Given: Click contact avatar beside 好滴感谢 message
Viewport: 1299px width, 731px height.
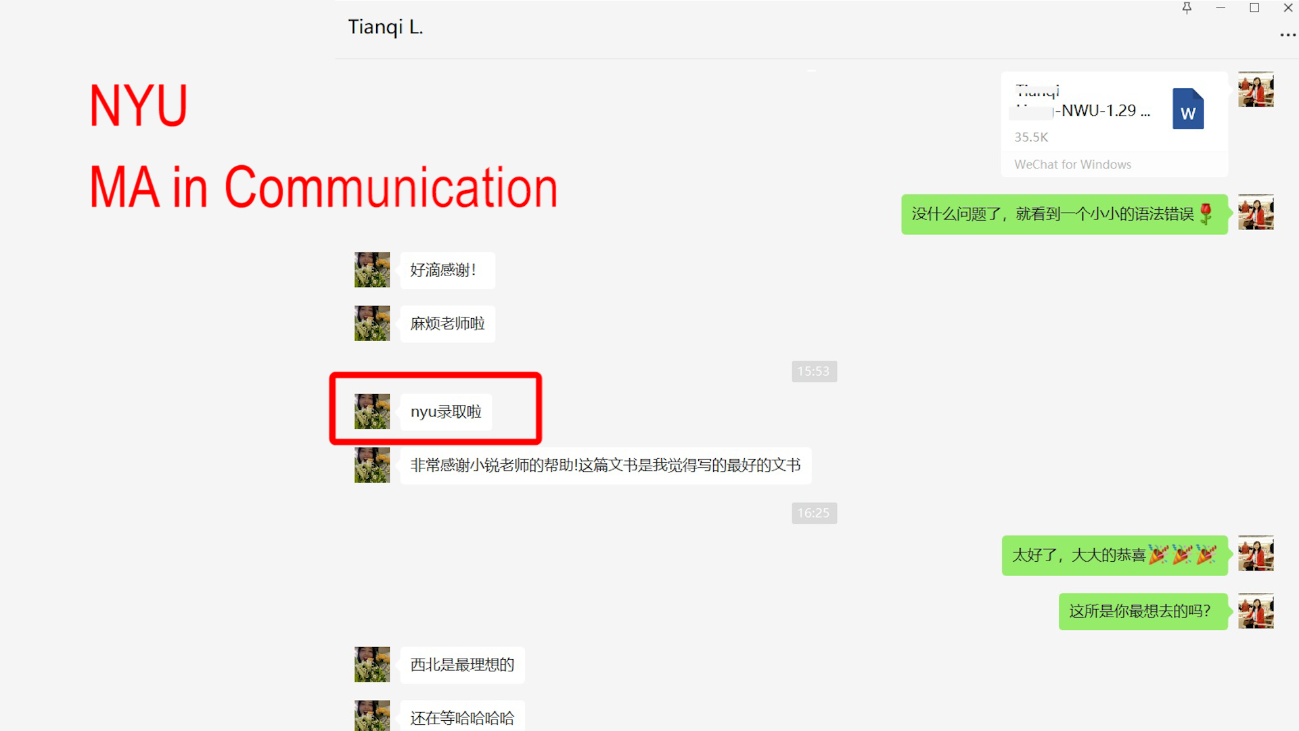Looking at the screenshot, I should point(372,270).
